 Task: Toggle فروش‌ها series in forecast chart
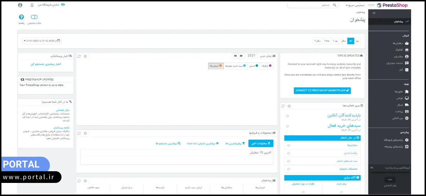(216, 66)
